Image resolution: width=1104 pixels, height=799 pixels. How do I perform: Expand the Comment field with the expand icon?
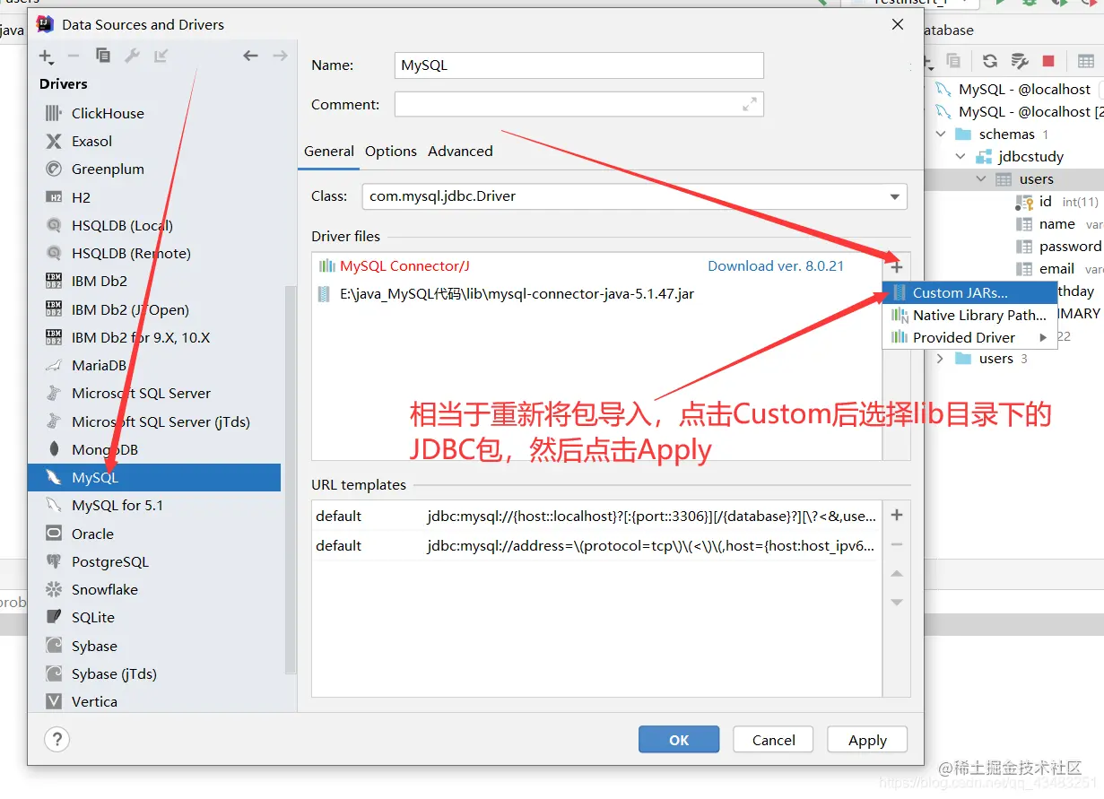pyautogui.click(x=750, y=105)
